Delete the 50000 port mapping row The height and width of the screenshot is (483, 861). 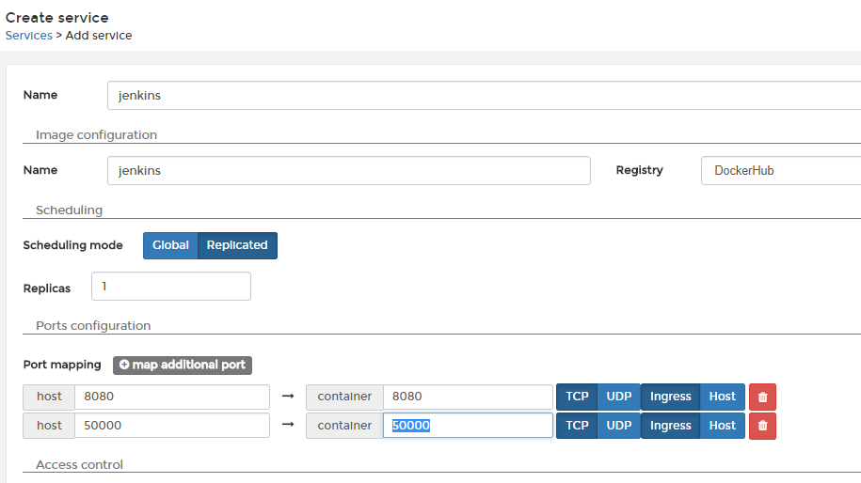pyautogui.click(x=762, y=426)
